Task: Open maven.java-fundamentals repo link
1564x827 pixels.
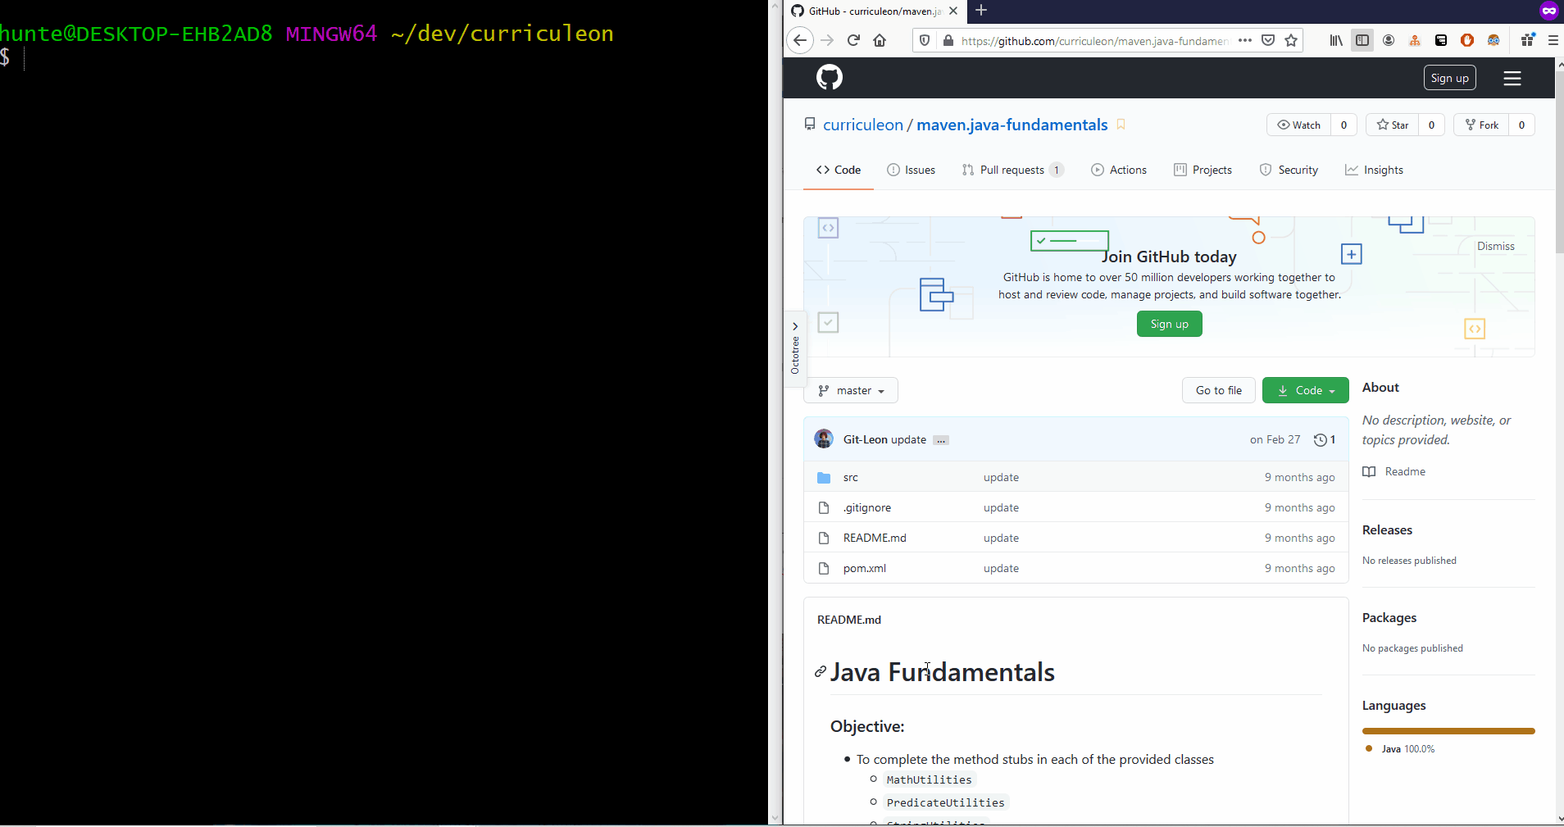Action: pos(1012,125)
